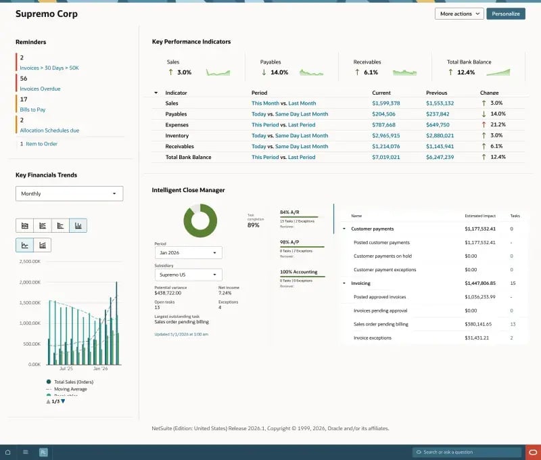Open Allocation Schedules due reminder
The image size is (541, 460).
click(49, 131)
